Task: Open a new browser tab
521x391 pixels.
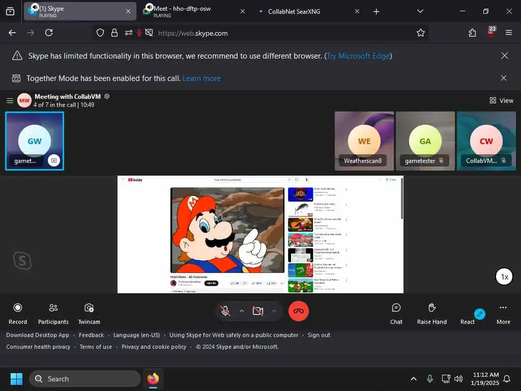Action: 376,12
